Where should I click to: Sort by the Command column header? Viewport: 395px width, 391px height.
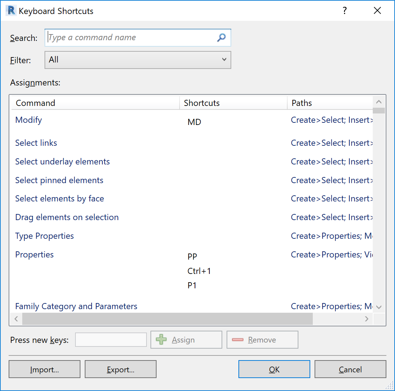(95, 103)
